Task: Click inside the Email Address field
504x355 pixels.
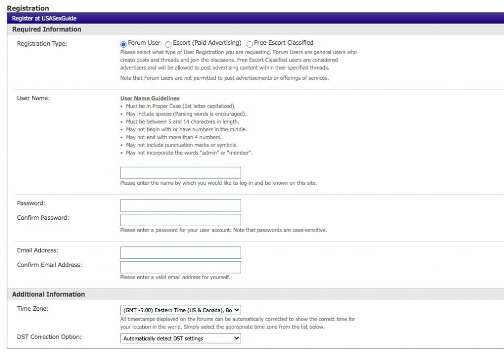Action: click(x=180, y=253)
